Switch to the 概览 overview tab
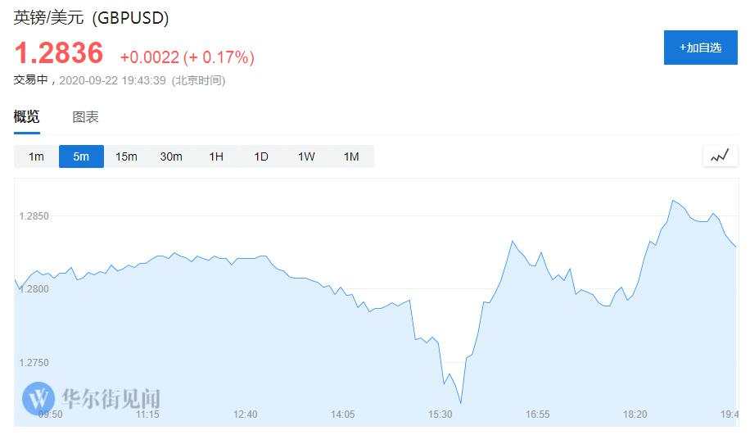Image resolution: width=750 pixels, height=435 pixels. 27,117
